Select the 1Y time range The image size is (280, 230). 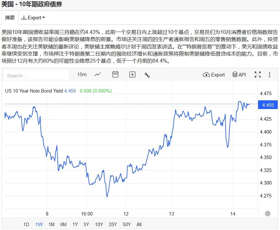pyautogui.click(x=75, y=225)
